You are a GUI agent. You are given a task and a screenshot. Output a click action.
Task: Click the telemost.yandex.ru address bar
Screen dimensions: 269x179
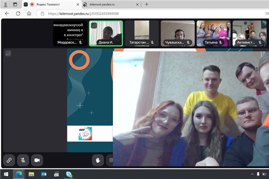click(151, 13)
